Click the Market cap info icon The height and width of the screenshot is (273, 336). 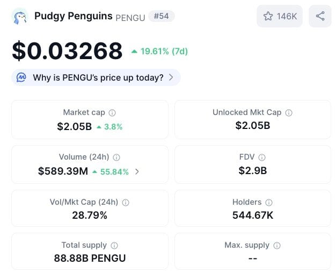[112, 113]
